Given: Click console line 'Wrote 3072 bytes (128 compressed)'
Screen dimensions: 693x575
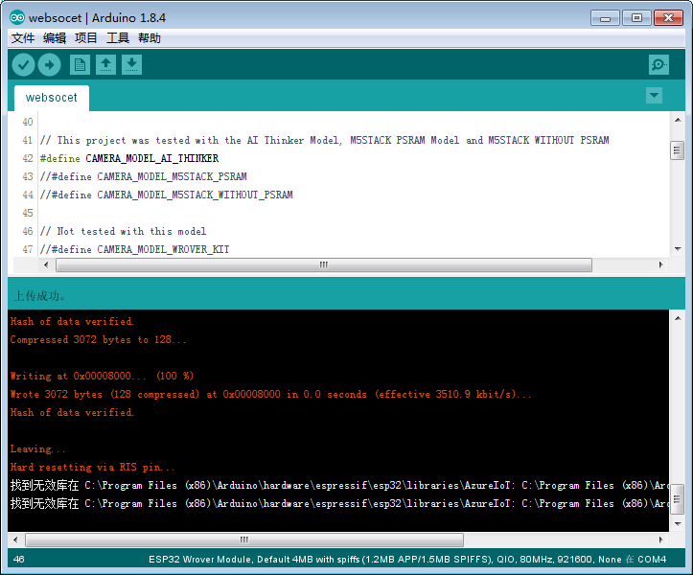Looking at the screenshot, I should [270, 394].
